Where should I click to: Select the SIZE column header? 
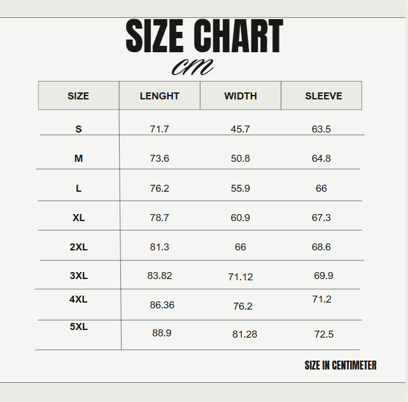(78, 96)
